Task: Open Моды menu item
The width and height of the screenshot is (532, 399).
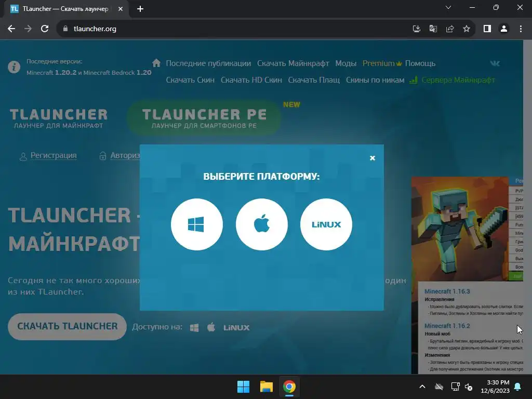Action: (x=345, y=63)
